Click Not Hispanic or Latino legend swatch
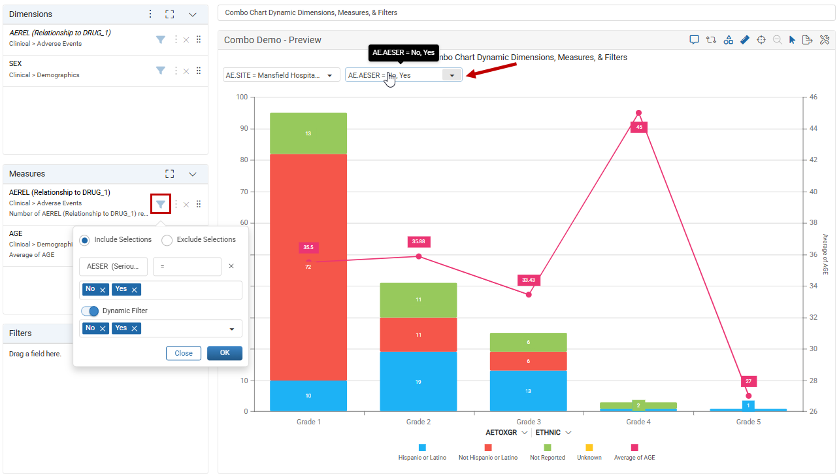Screen dimensions: 839x476 [487, 447]
